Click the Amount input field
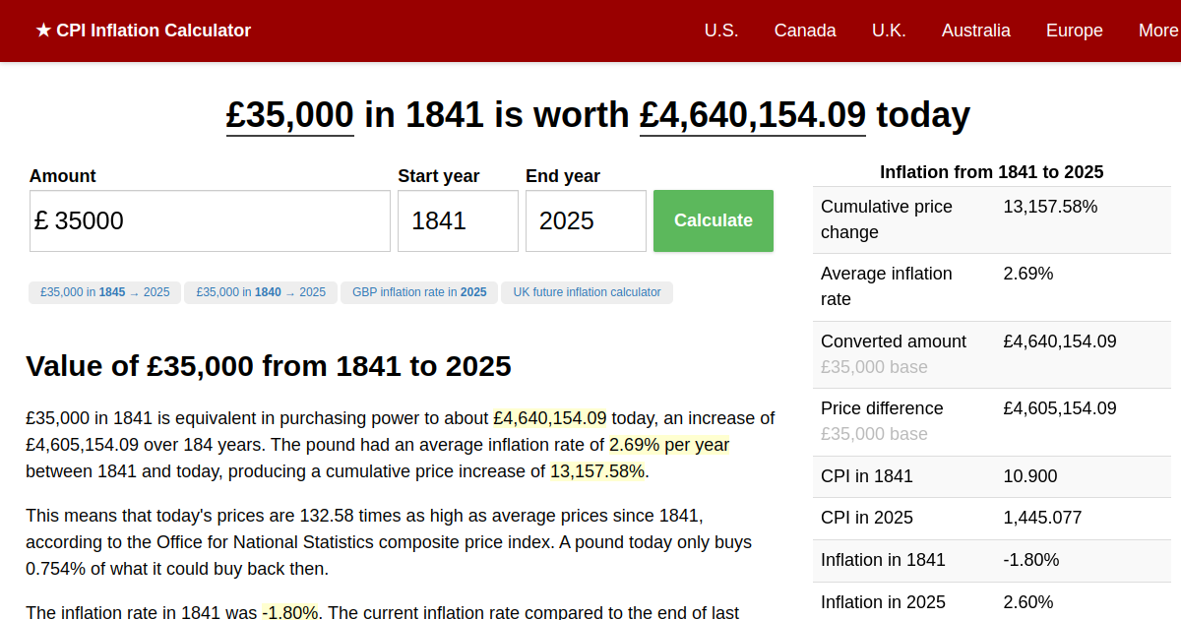 (210, 221)
